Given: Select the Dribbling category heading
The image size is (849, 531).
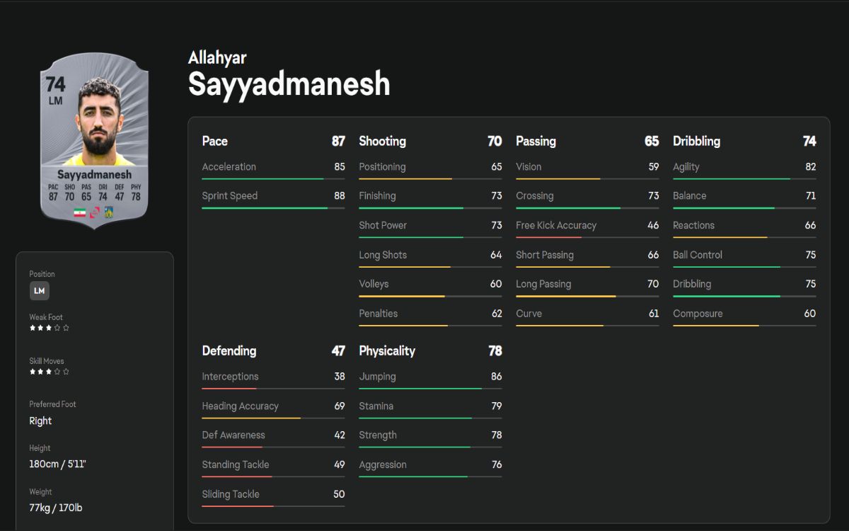Looking at the screenshot, I should [696, 141].
